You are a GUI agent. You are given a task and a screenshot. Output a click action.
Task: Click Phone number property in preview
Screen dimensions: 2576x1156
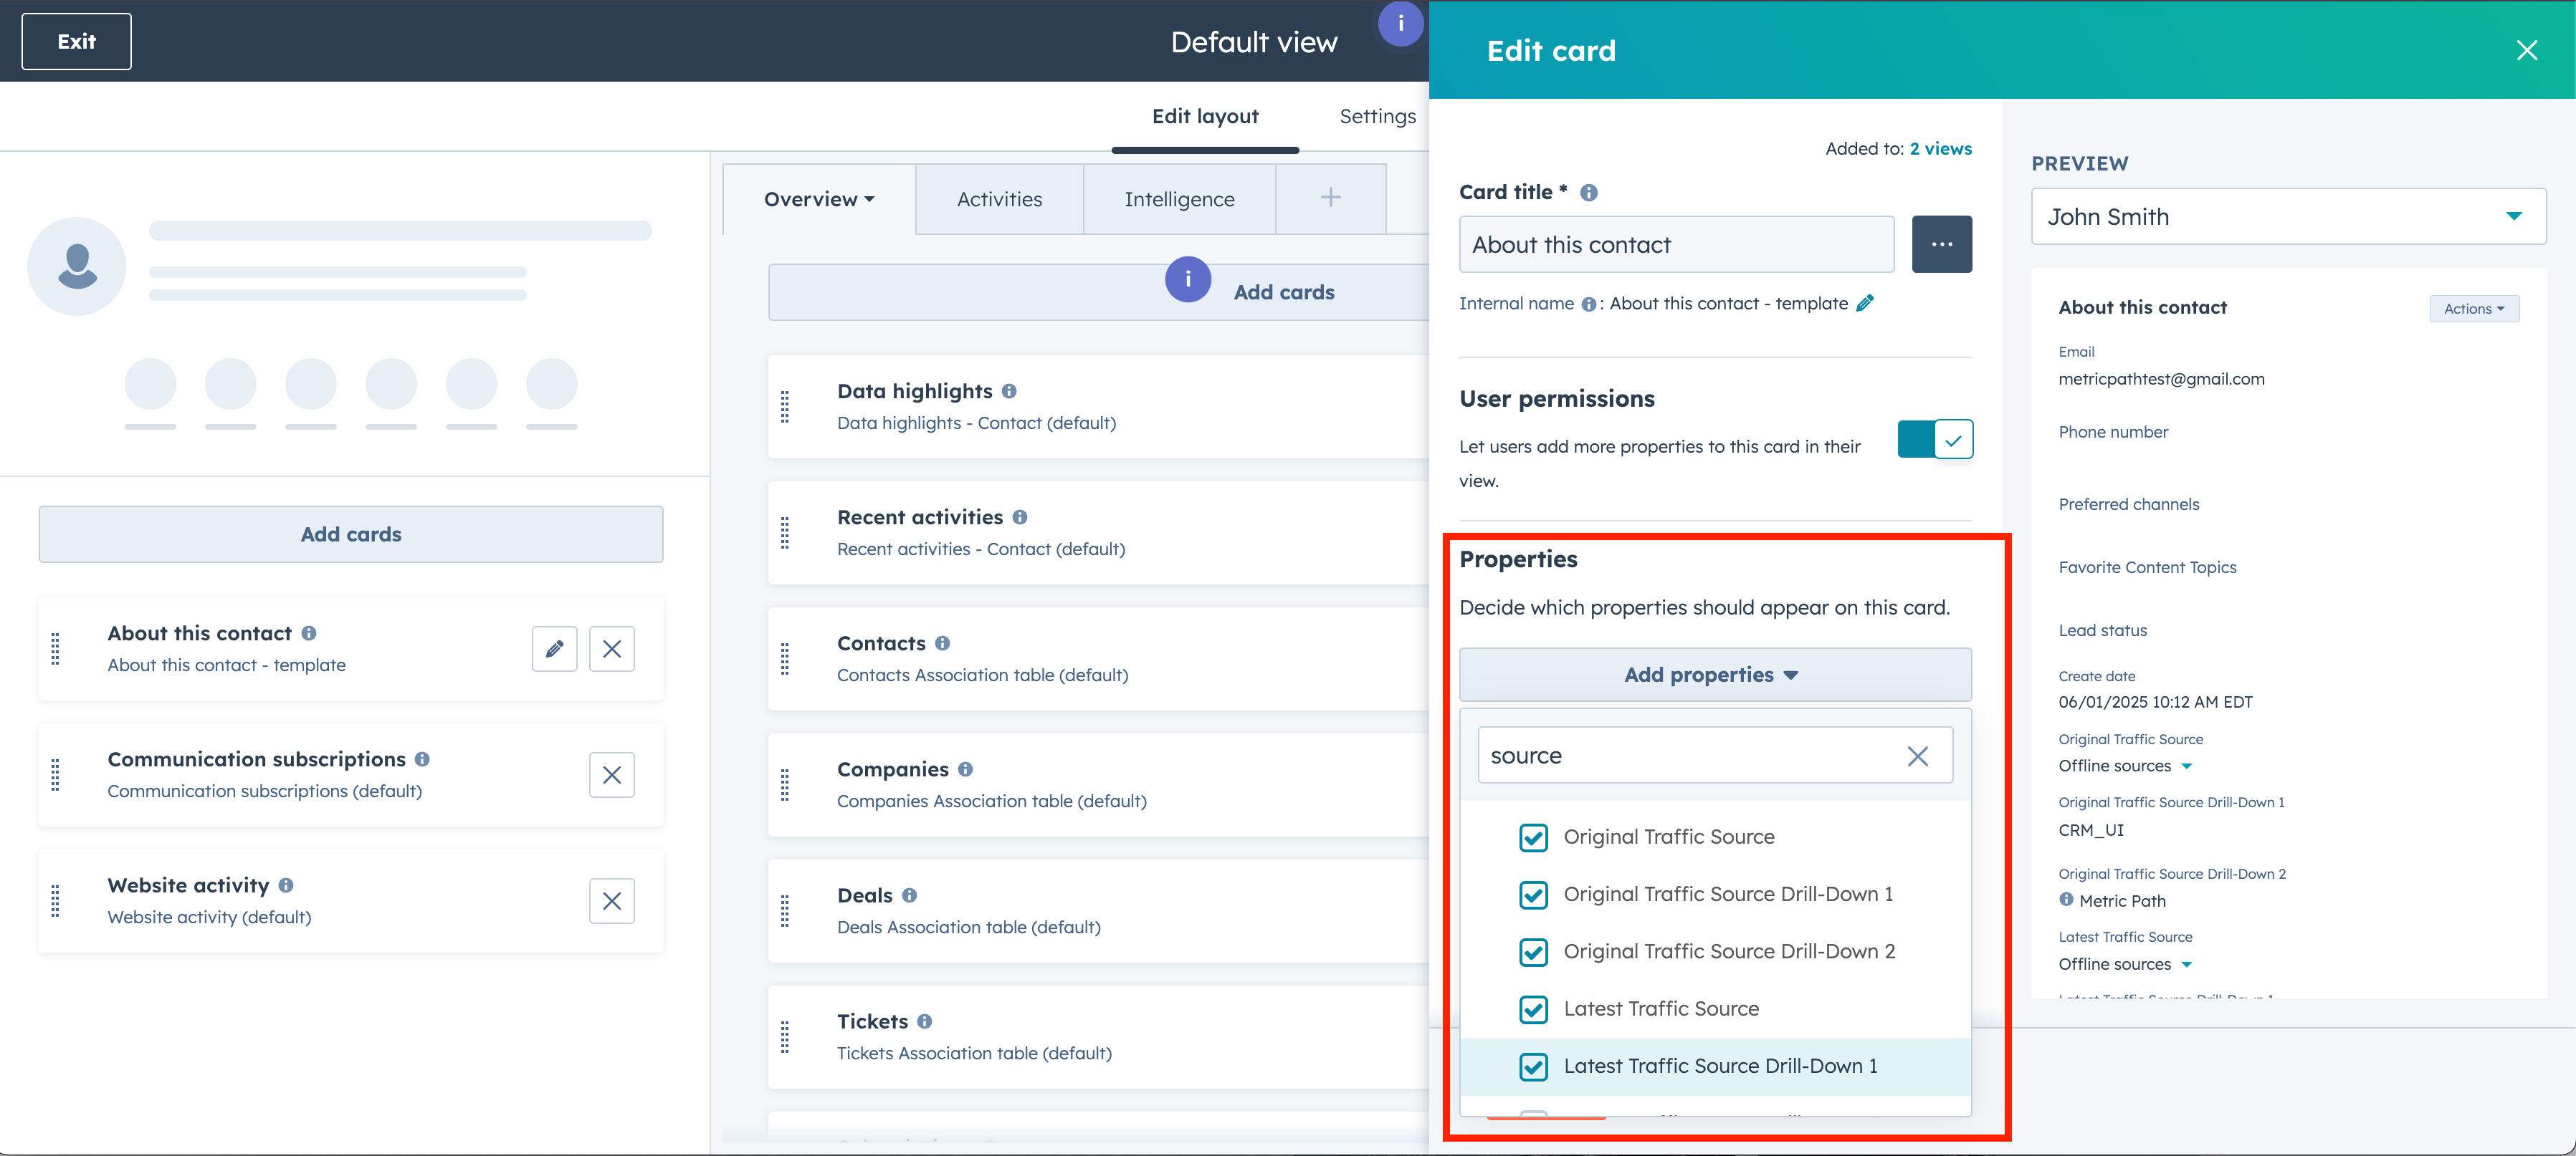point(2112,432)
